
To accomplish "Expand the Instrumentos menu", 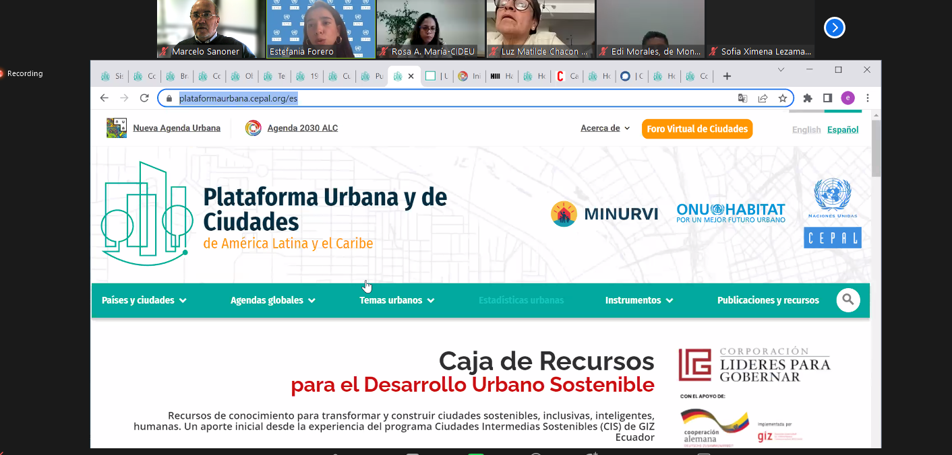I will pos(639,300).
